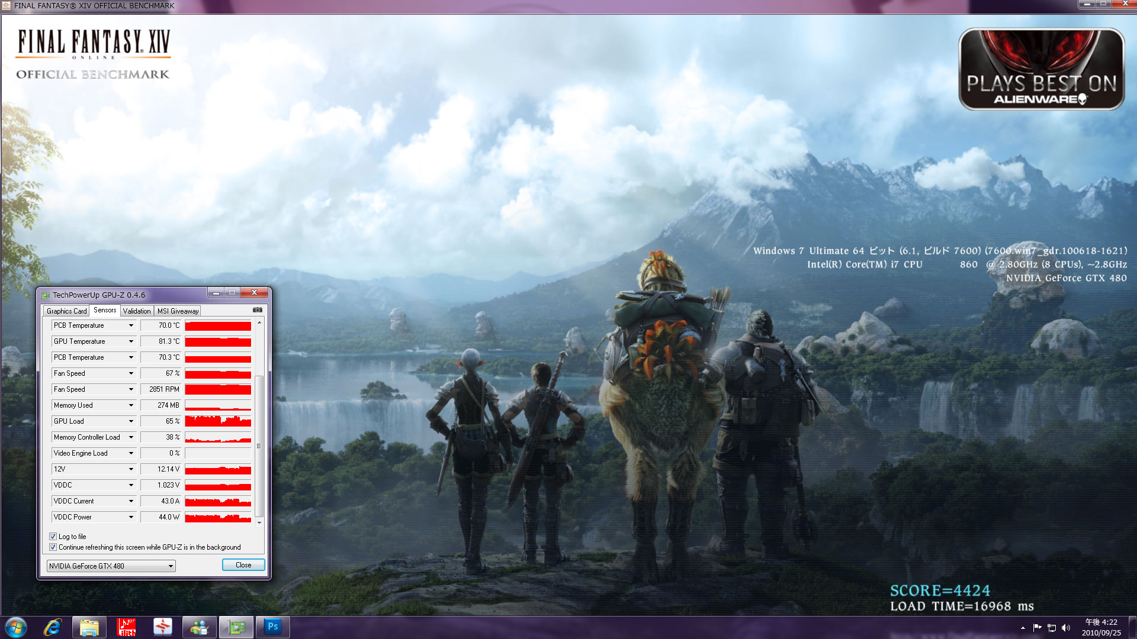Click the LOAD TIME=16968 ms text
The width and height of the screenshot is (1137, 639).
tap(962, 606)
